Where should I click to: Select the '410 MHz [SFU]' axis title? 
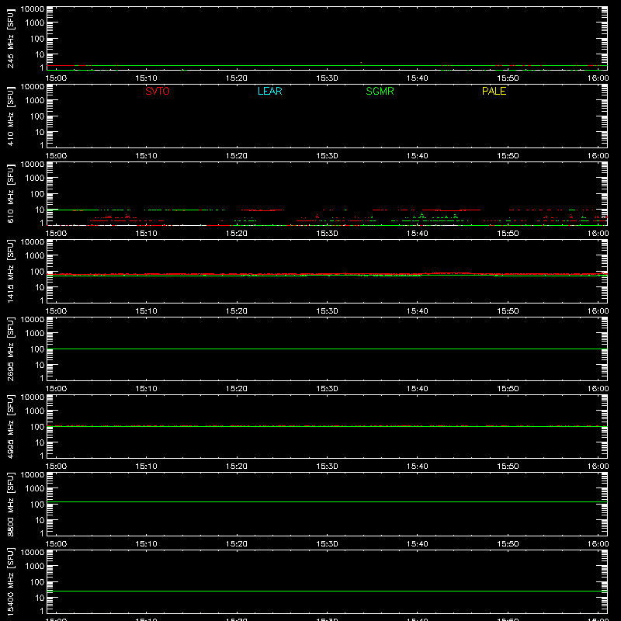coord(10,116)
